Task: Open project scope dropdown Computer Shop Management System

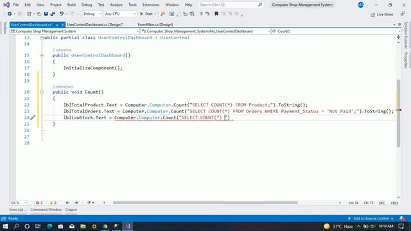Action: [74, 31]
